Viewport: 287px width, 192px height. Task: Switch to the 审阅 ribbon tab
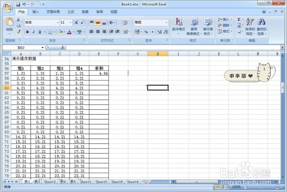click(99, 12)
